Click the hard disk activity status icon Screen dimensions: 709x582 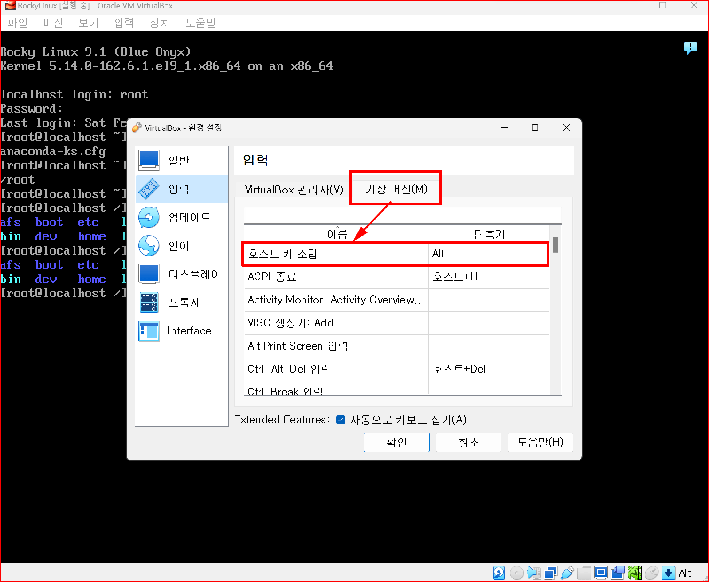(x=499, y=573)
